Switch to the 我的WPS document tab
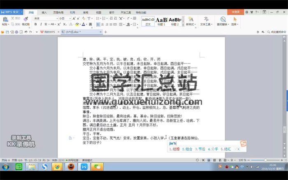Image resolution: width=288 pixels, height=180 pixels. click(49, 32)
